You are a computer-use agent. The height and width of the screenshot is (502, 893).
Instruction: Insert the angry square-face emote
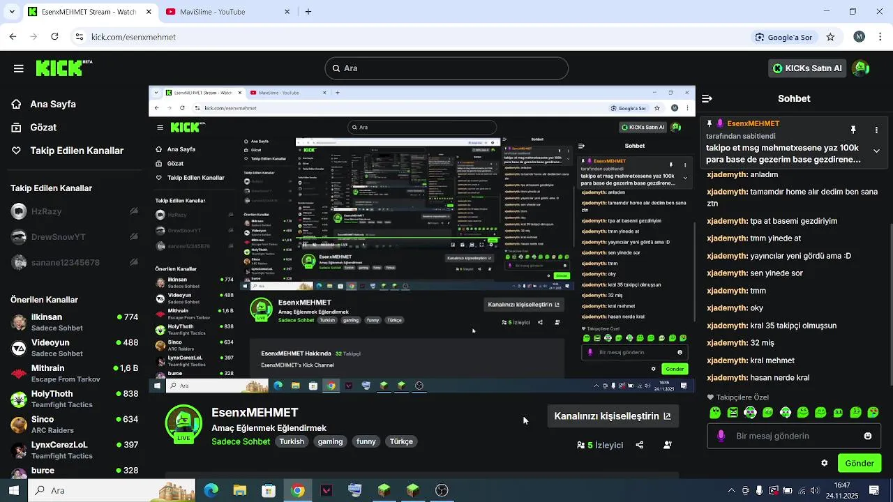733,413
